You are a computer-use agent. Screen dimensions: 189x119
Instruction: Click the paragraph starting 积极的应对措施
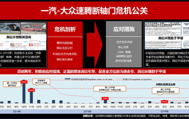click(167, 59)
